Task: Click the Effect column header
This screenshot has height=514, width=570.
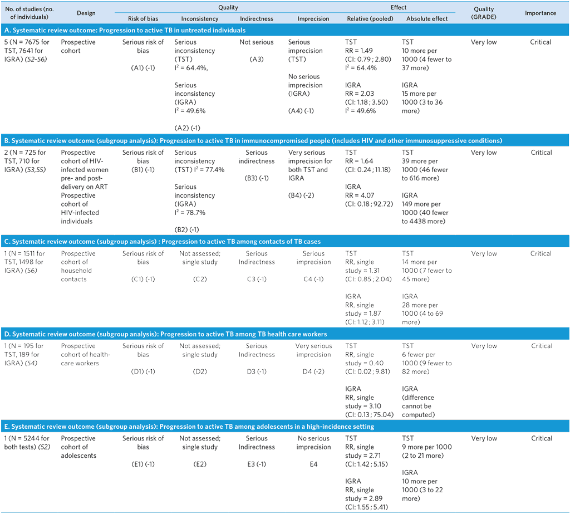Action: point(399,7)
